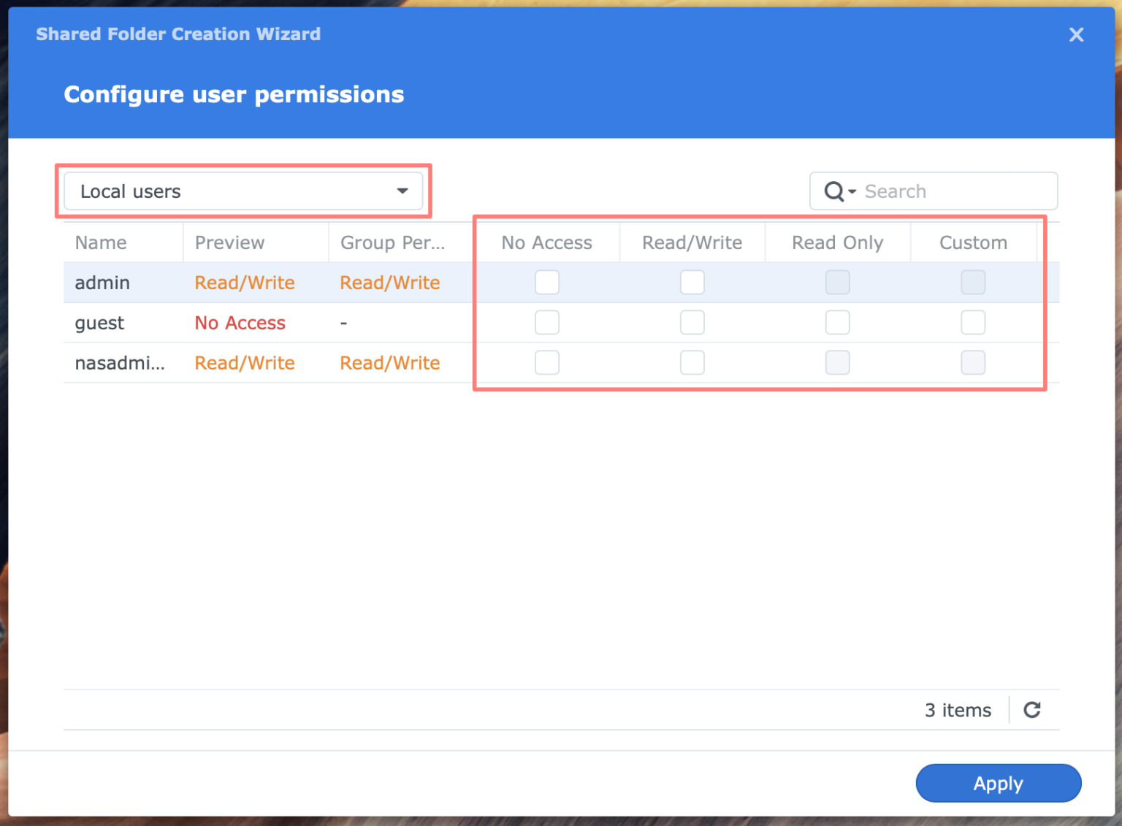Open the search filter magnifier icon
Viewport: 1122px width, 826px height.
[x=835, y=191]
